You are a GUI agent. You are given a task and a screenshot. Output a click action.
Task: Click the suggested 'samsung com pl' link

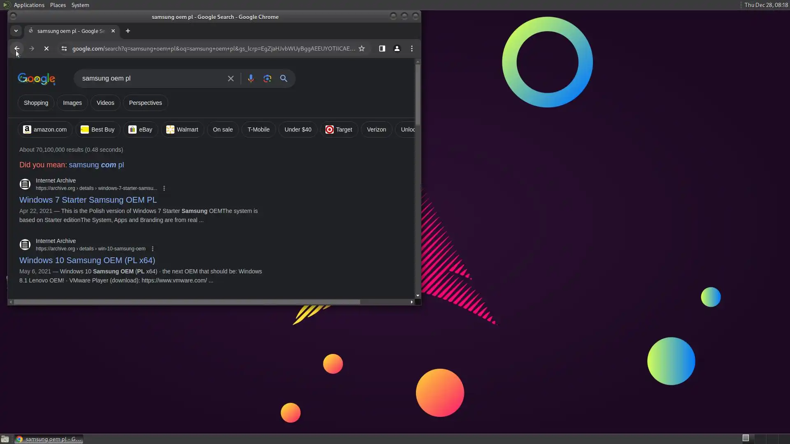(x=96, y=165)
